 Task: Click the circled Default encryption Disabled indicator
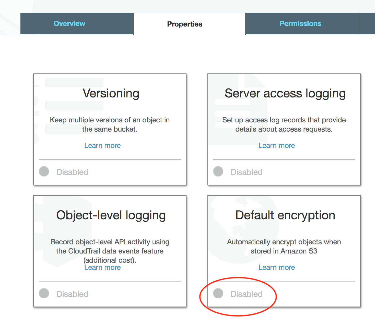[x=218, y=294]
